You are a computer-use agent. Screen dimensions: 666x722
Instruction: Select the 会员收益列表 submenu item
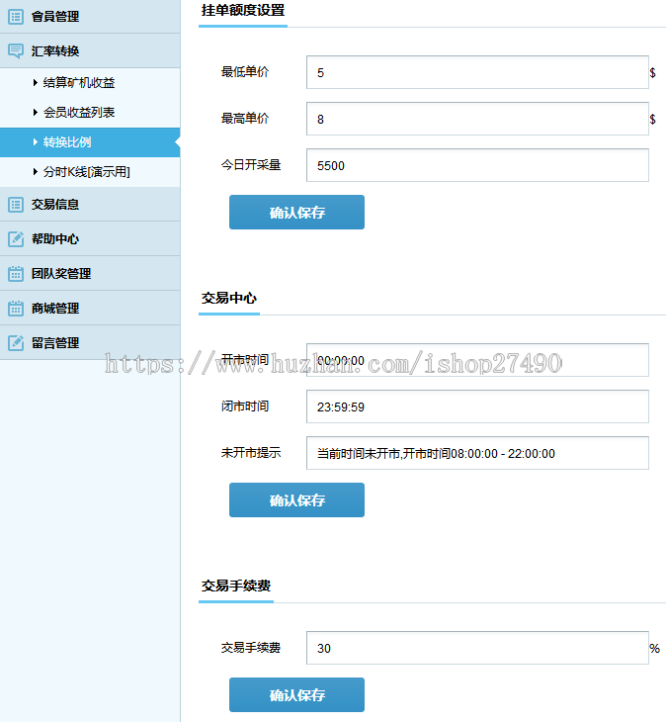[90, 113]
